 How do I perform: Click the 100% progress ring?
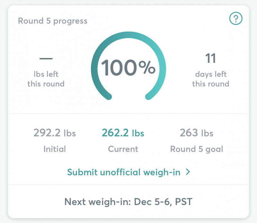tap(128, 66)
